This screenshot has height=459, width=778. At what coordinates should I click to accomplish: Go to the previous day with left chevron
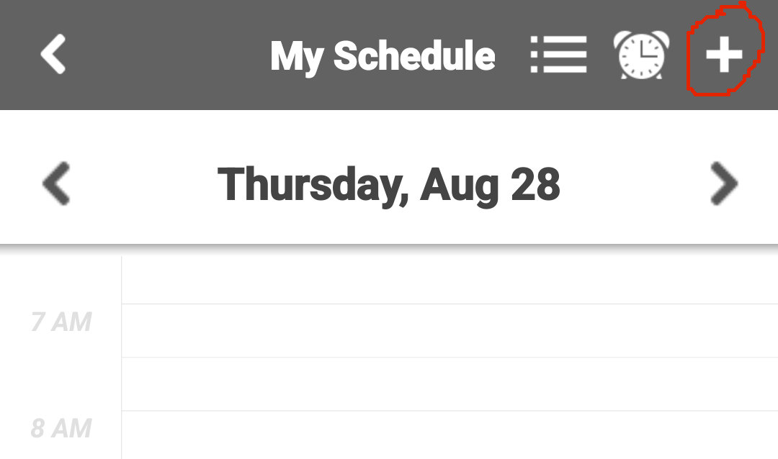(56, 183)
